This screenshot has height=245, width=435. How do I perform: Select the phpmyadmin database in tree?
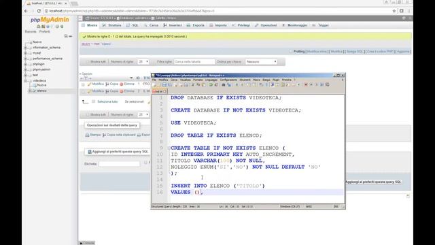click(x=41, y=69)
